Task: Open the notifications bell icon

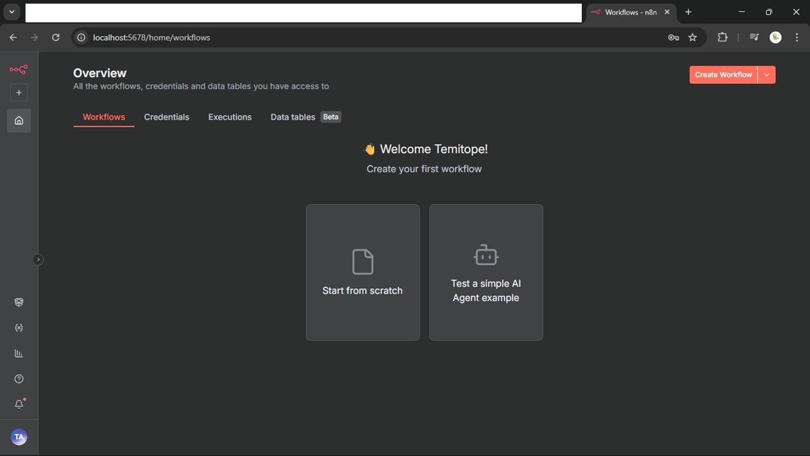Action: (x=19, y=404)
